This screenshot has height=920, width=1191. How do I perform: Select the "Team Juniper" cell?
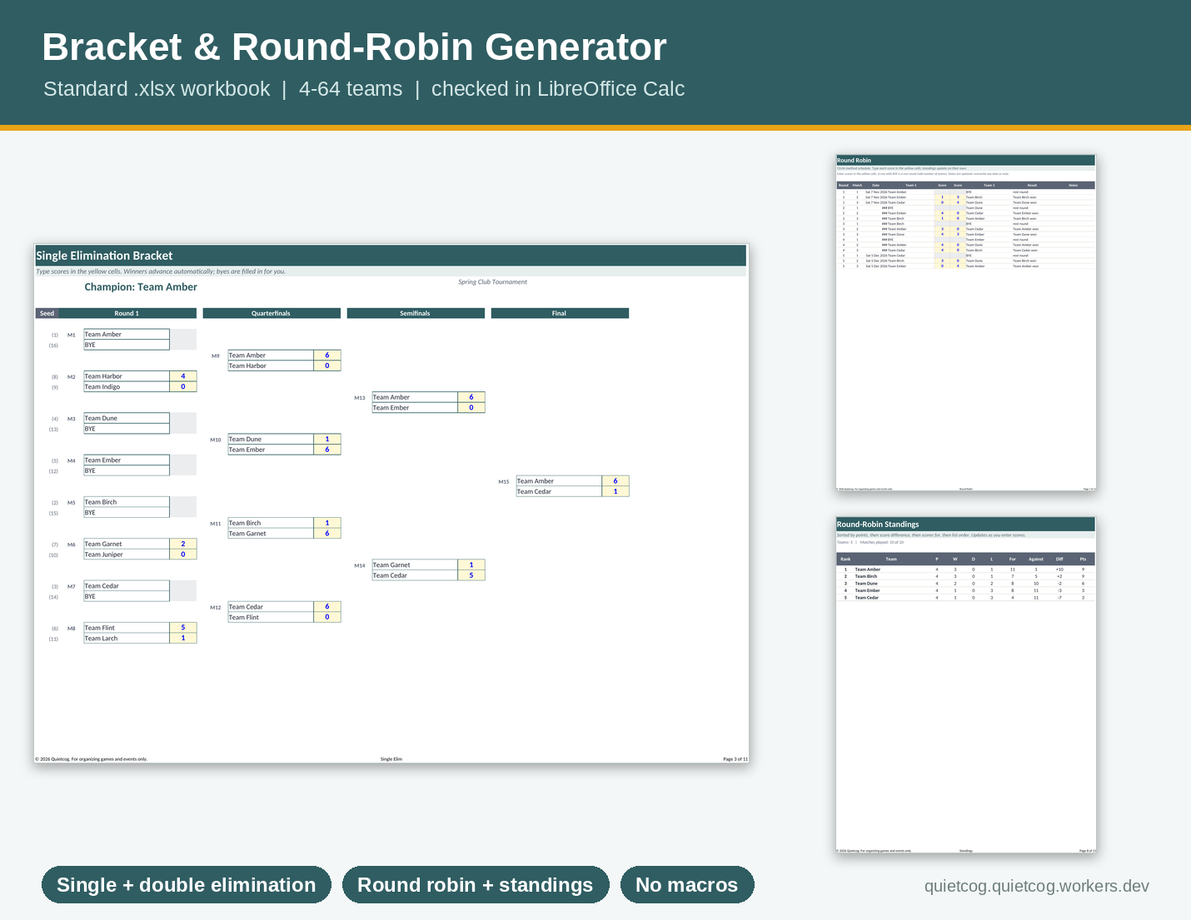pyautogui.click(x=127, y=554)
